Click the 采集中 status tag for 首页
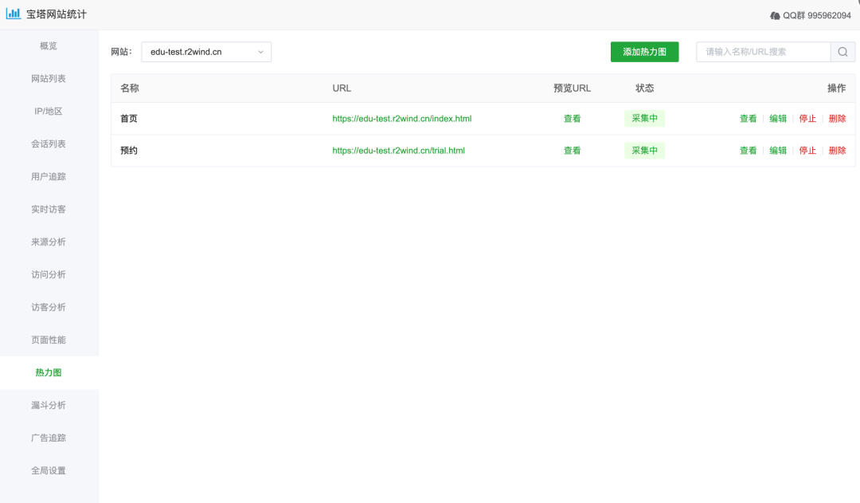The image size is (860, 503). tap(644, 119)
